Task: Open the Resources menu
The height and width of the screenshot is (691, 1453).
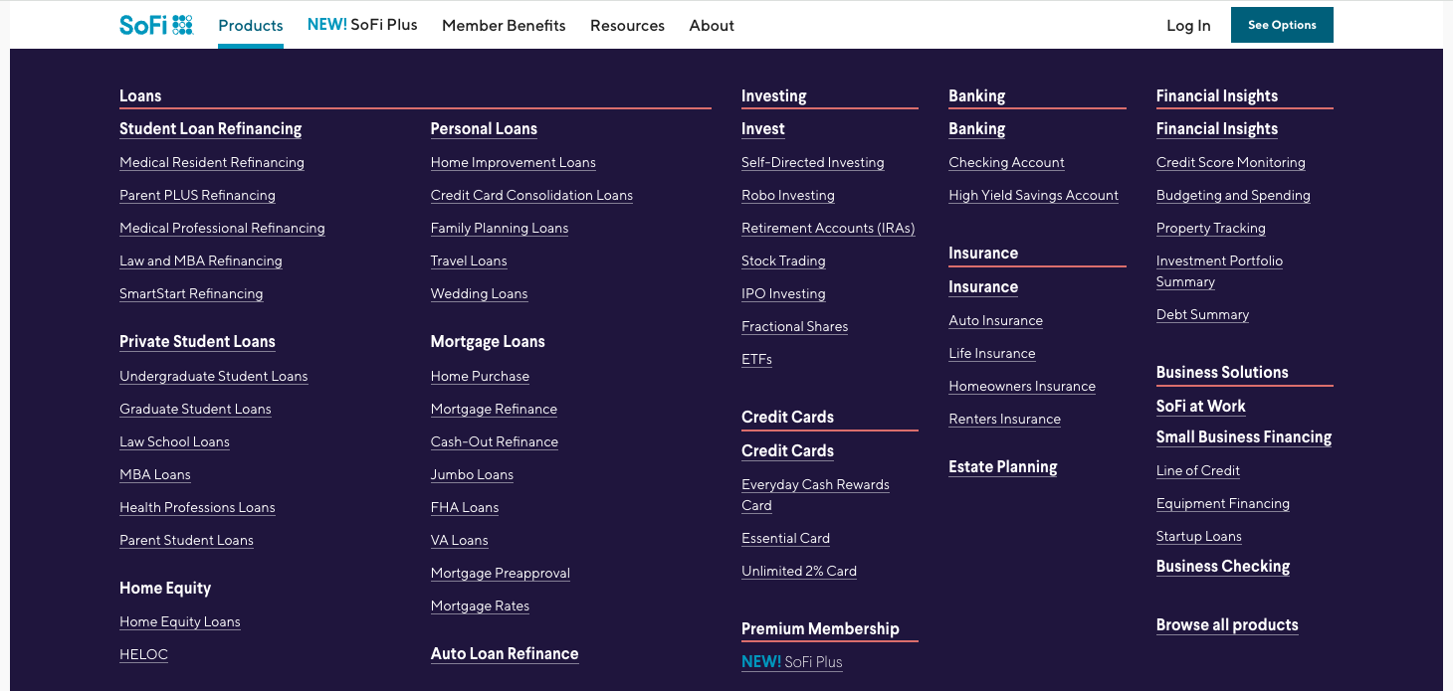Action: pos(627,25)
